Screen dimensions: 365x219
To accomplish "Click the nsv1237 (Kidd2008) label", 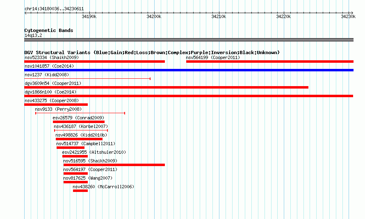I will click(47, 75).
